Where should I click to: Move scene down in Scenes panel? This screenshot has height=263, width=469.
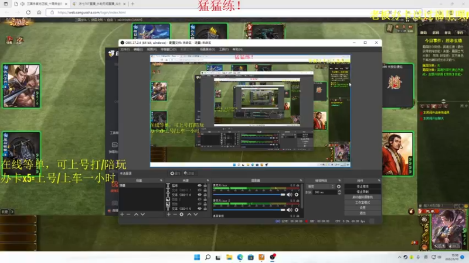pyautogui.click(x=142, y=214)
